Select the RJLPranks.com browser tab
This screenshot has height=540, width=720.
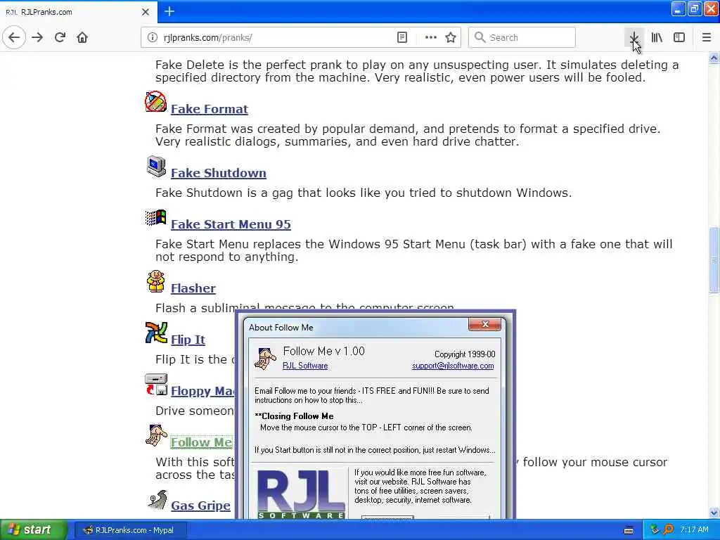(x=79, y=11)
